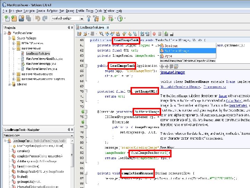Stop macro recording with square icon

[160, 34]
